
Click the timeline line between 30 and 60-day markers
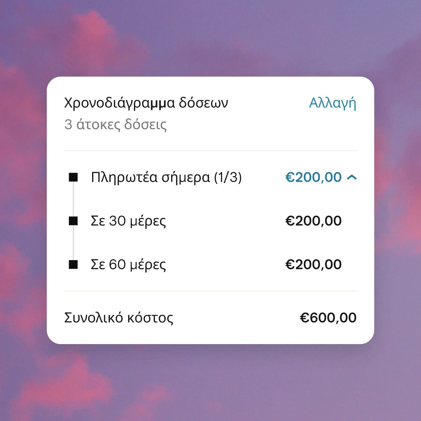(73, 243)
